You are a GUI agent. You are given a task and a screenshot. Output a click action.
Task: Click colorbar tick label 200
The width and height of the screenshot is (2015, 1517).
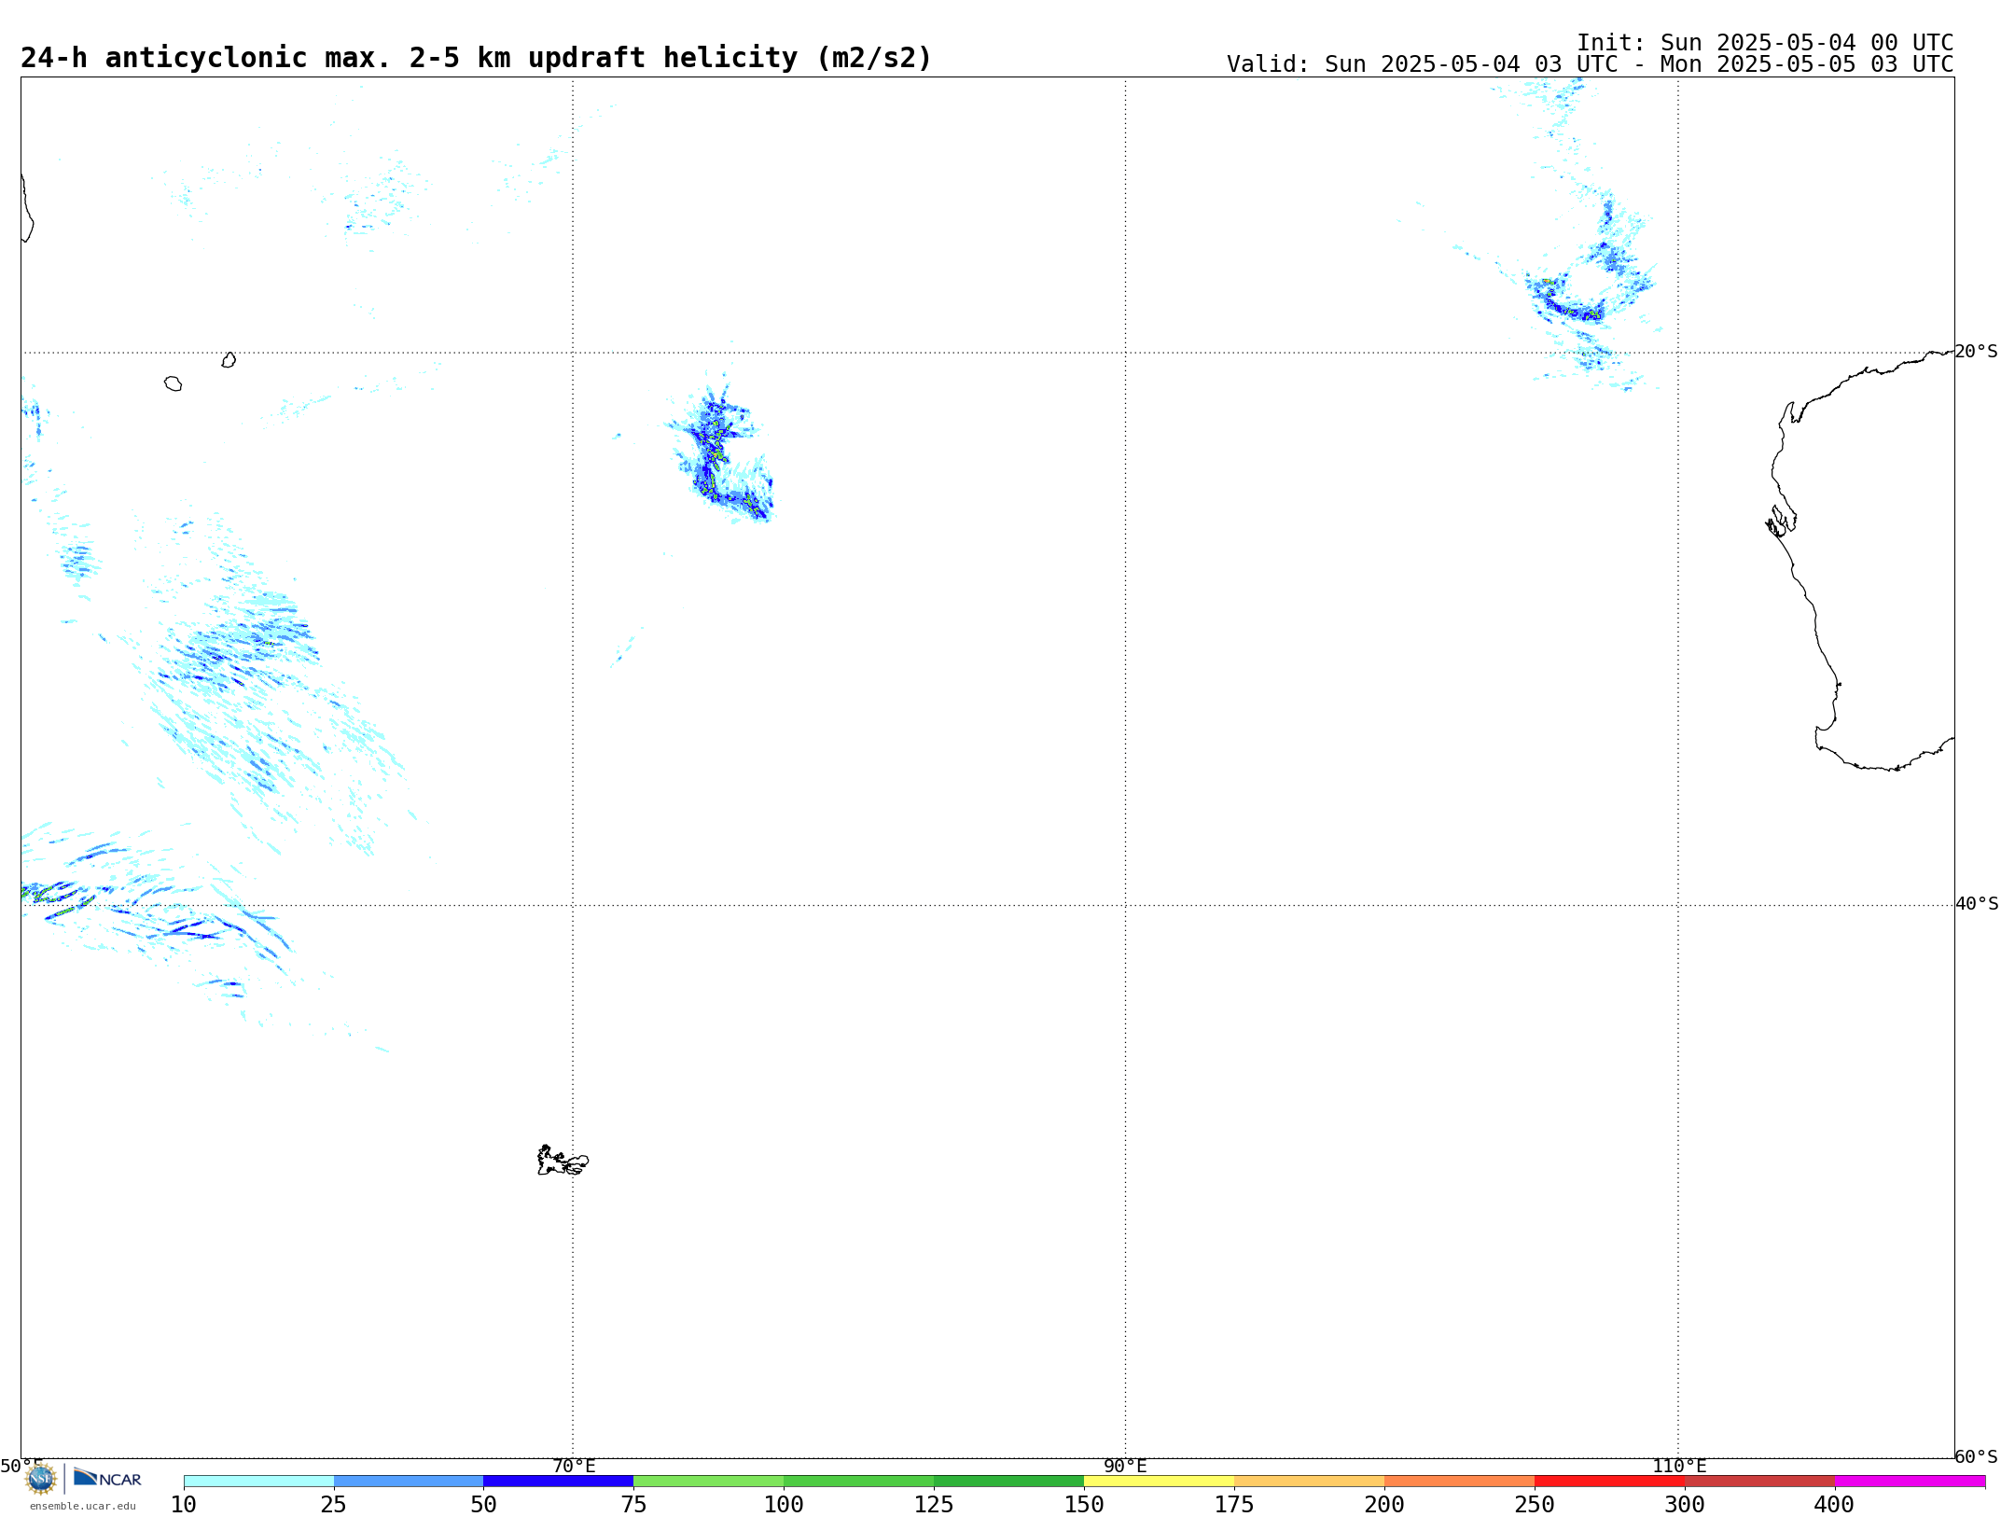1384,1505
